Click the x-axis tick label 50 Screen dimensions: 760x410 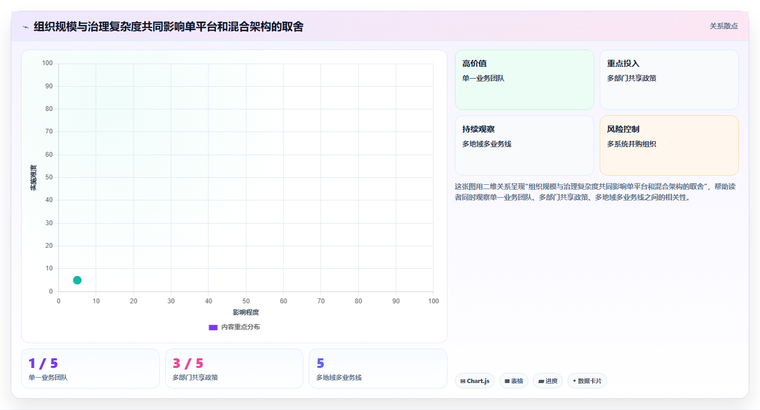click(x=246, y=301)
